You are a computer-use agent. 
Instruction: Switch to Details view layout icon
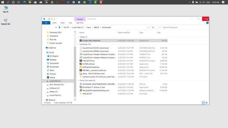click(203, 103)
